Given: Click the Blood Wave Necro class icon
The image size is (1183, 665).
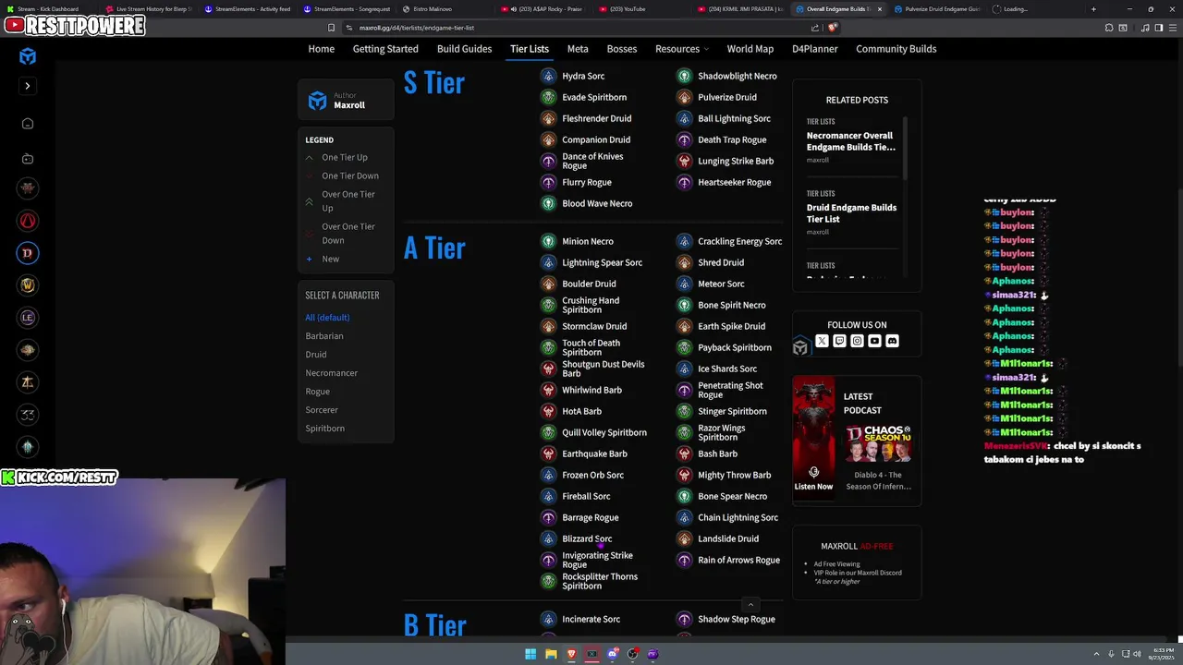Looking at the screenshot, I should (548, 203).
